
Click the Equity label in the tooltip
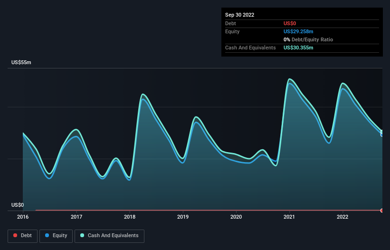click(x=232, y=31)
